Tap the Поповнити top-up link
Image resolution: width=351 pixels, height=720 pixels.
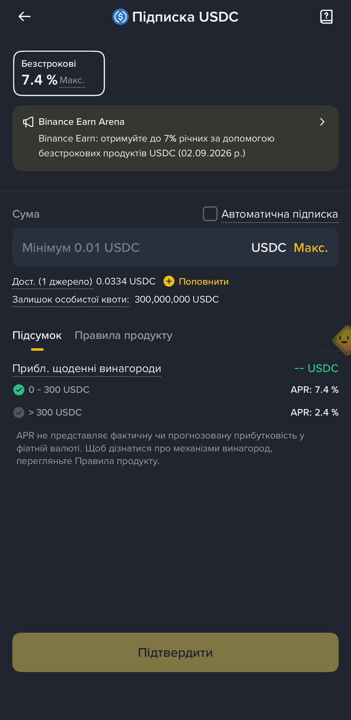pyautogui.click(x=203, y=281)
